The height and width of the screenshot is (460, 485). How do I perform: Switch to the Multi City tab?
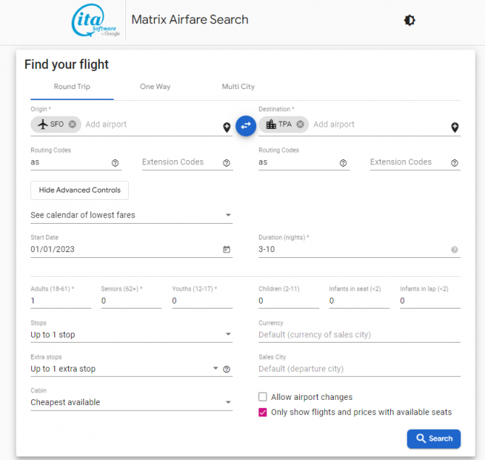pyautogui.click(x=238, y=87)
